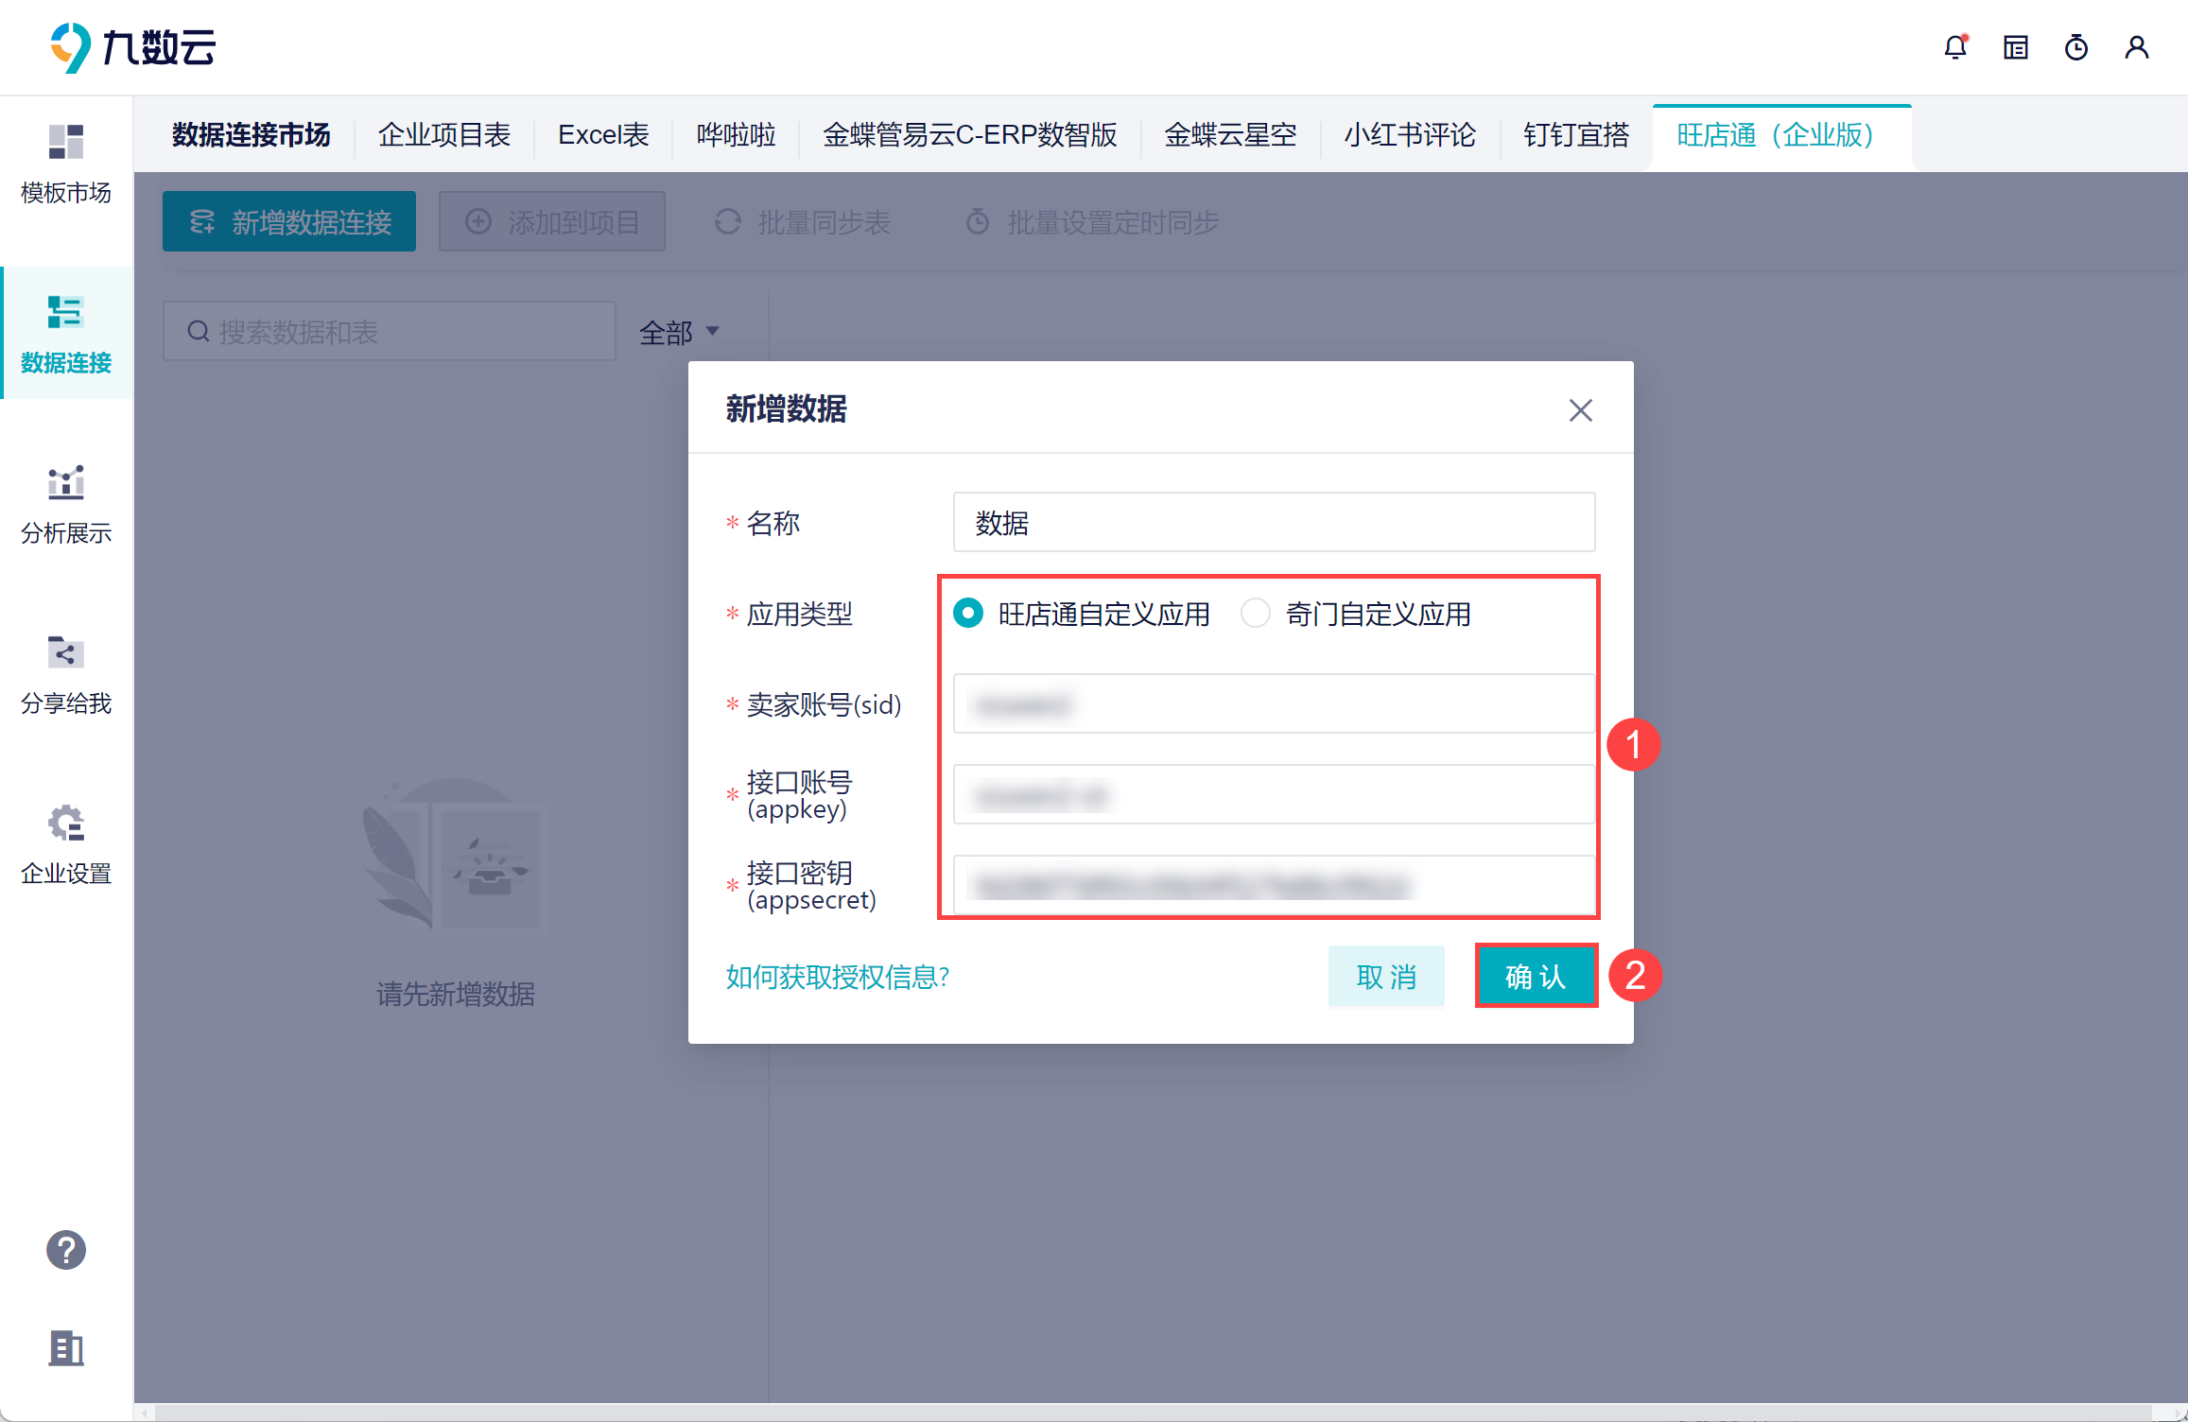The height and width of the screenshot is (1422, 2188).
Task: Click the help question mark icon
Action: 66,1250
